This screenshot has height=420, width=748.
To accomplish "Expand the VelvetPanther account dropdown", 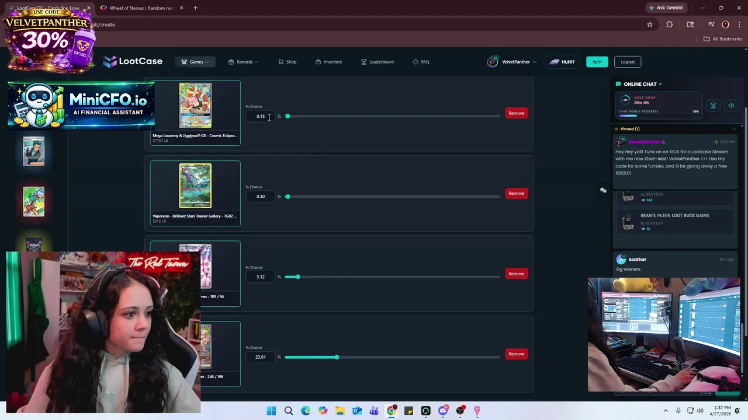I will tap(519, 62).
